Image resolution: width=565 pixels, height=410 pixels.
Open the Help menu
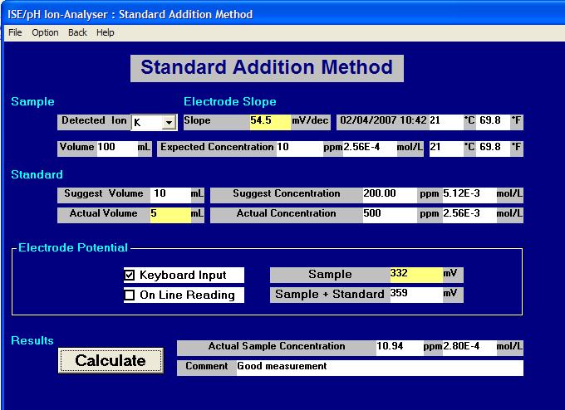[106, 32]
